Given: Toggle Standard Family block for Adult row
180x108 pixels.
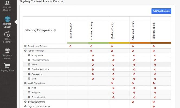Looking at the screenshot, I should [x=93, y=65].
